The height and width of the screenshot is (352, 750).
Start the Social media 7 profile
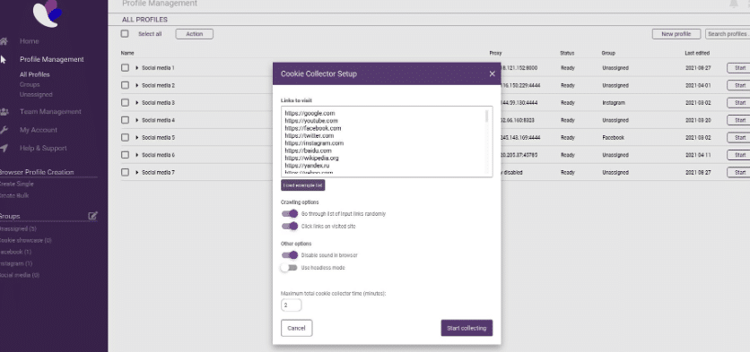point(738,172)
